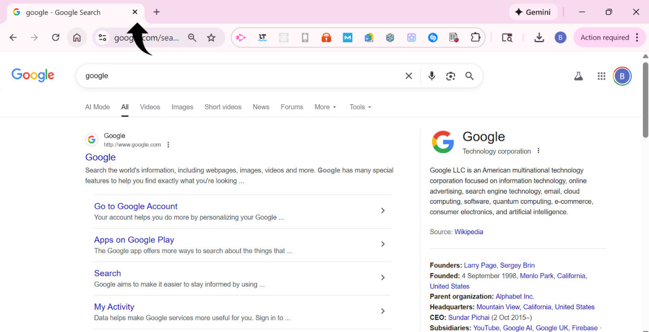Activate voice search microphone icon

point(432,76)
